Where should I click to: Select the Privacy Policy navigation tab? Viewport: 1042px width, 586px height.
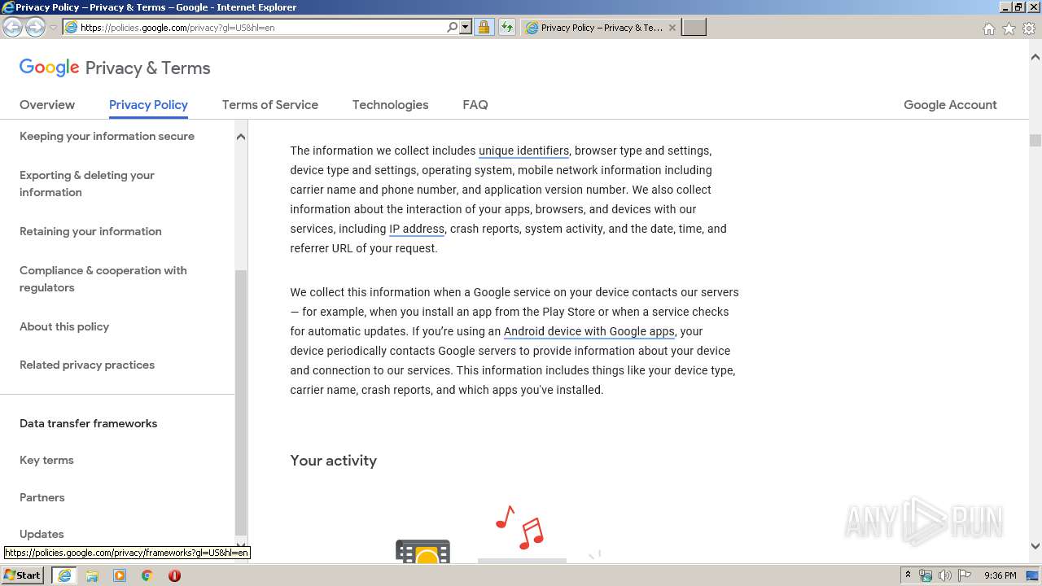point(148,104)
